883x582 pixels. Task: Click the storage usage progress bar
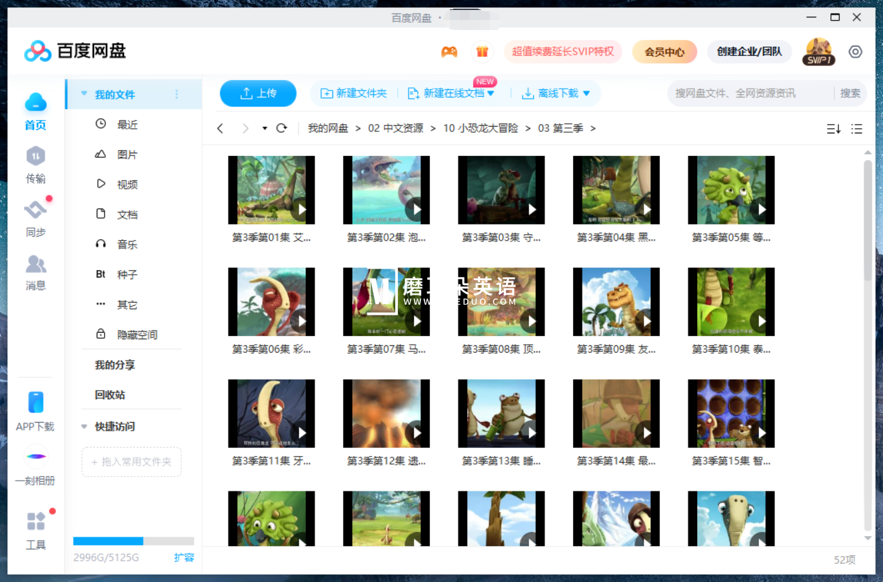[133, 541]
